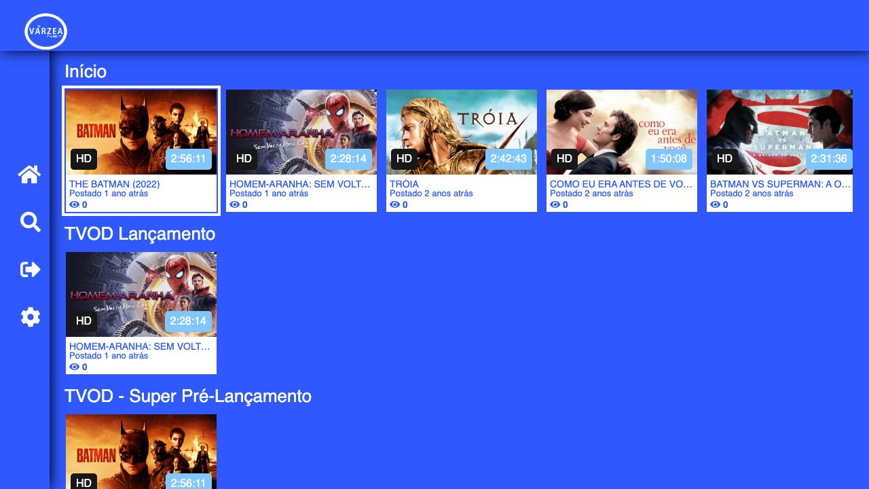The image size is (869, 489).
Task: Click 'Postado 1 ano atrás' under The Batman
Action: pyautogui.click(x=109, y=194)
